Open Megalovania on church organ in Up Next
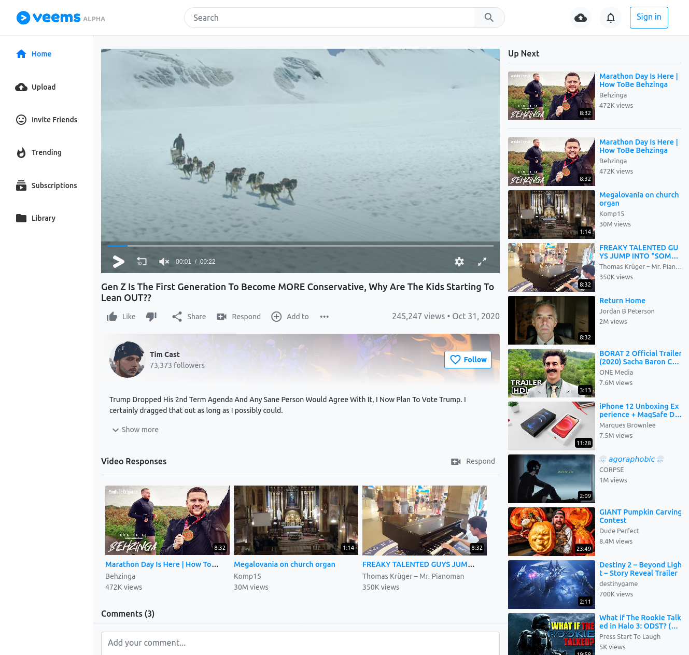The height and width of the screenshot is (655, 689). pos(639,199)
